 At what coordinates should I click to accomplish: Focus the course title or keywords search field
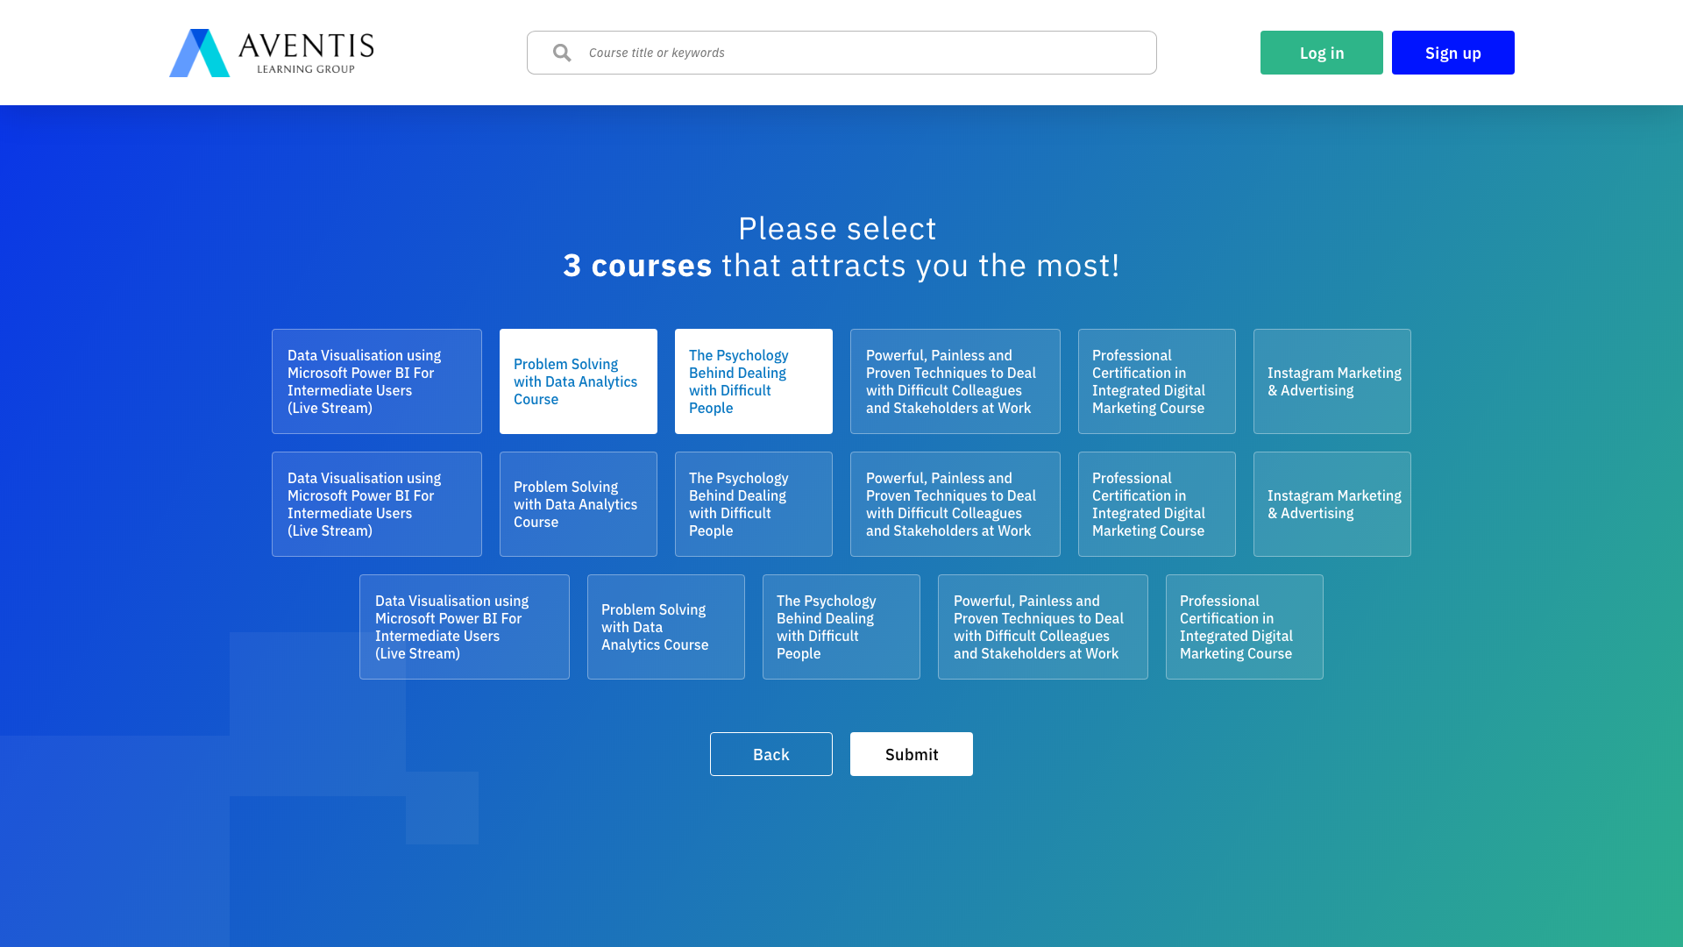(x=841, y=53)
